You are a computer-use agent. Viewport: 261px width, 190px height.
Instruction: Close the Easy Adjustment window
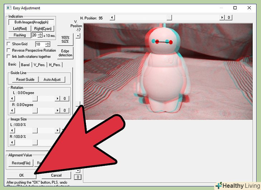[249, 8]
